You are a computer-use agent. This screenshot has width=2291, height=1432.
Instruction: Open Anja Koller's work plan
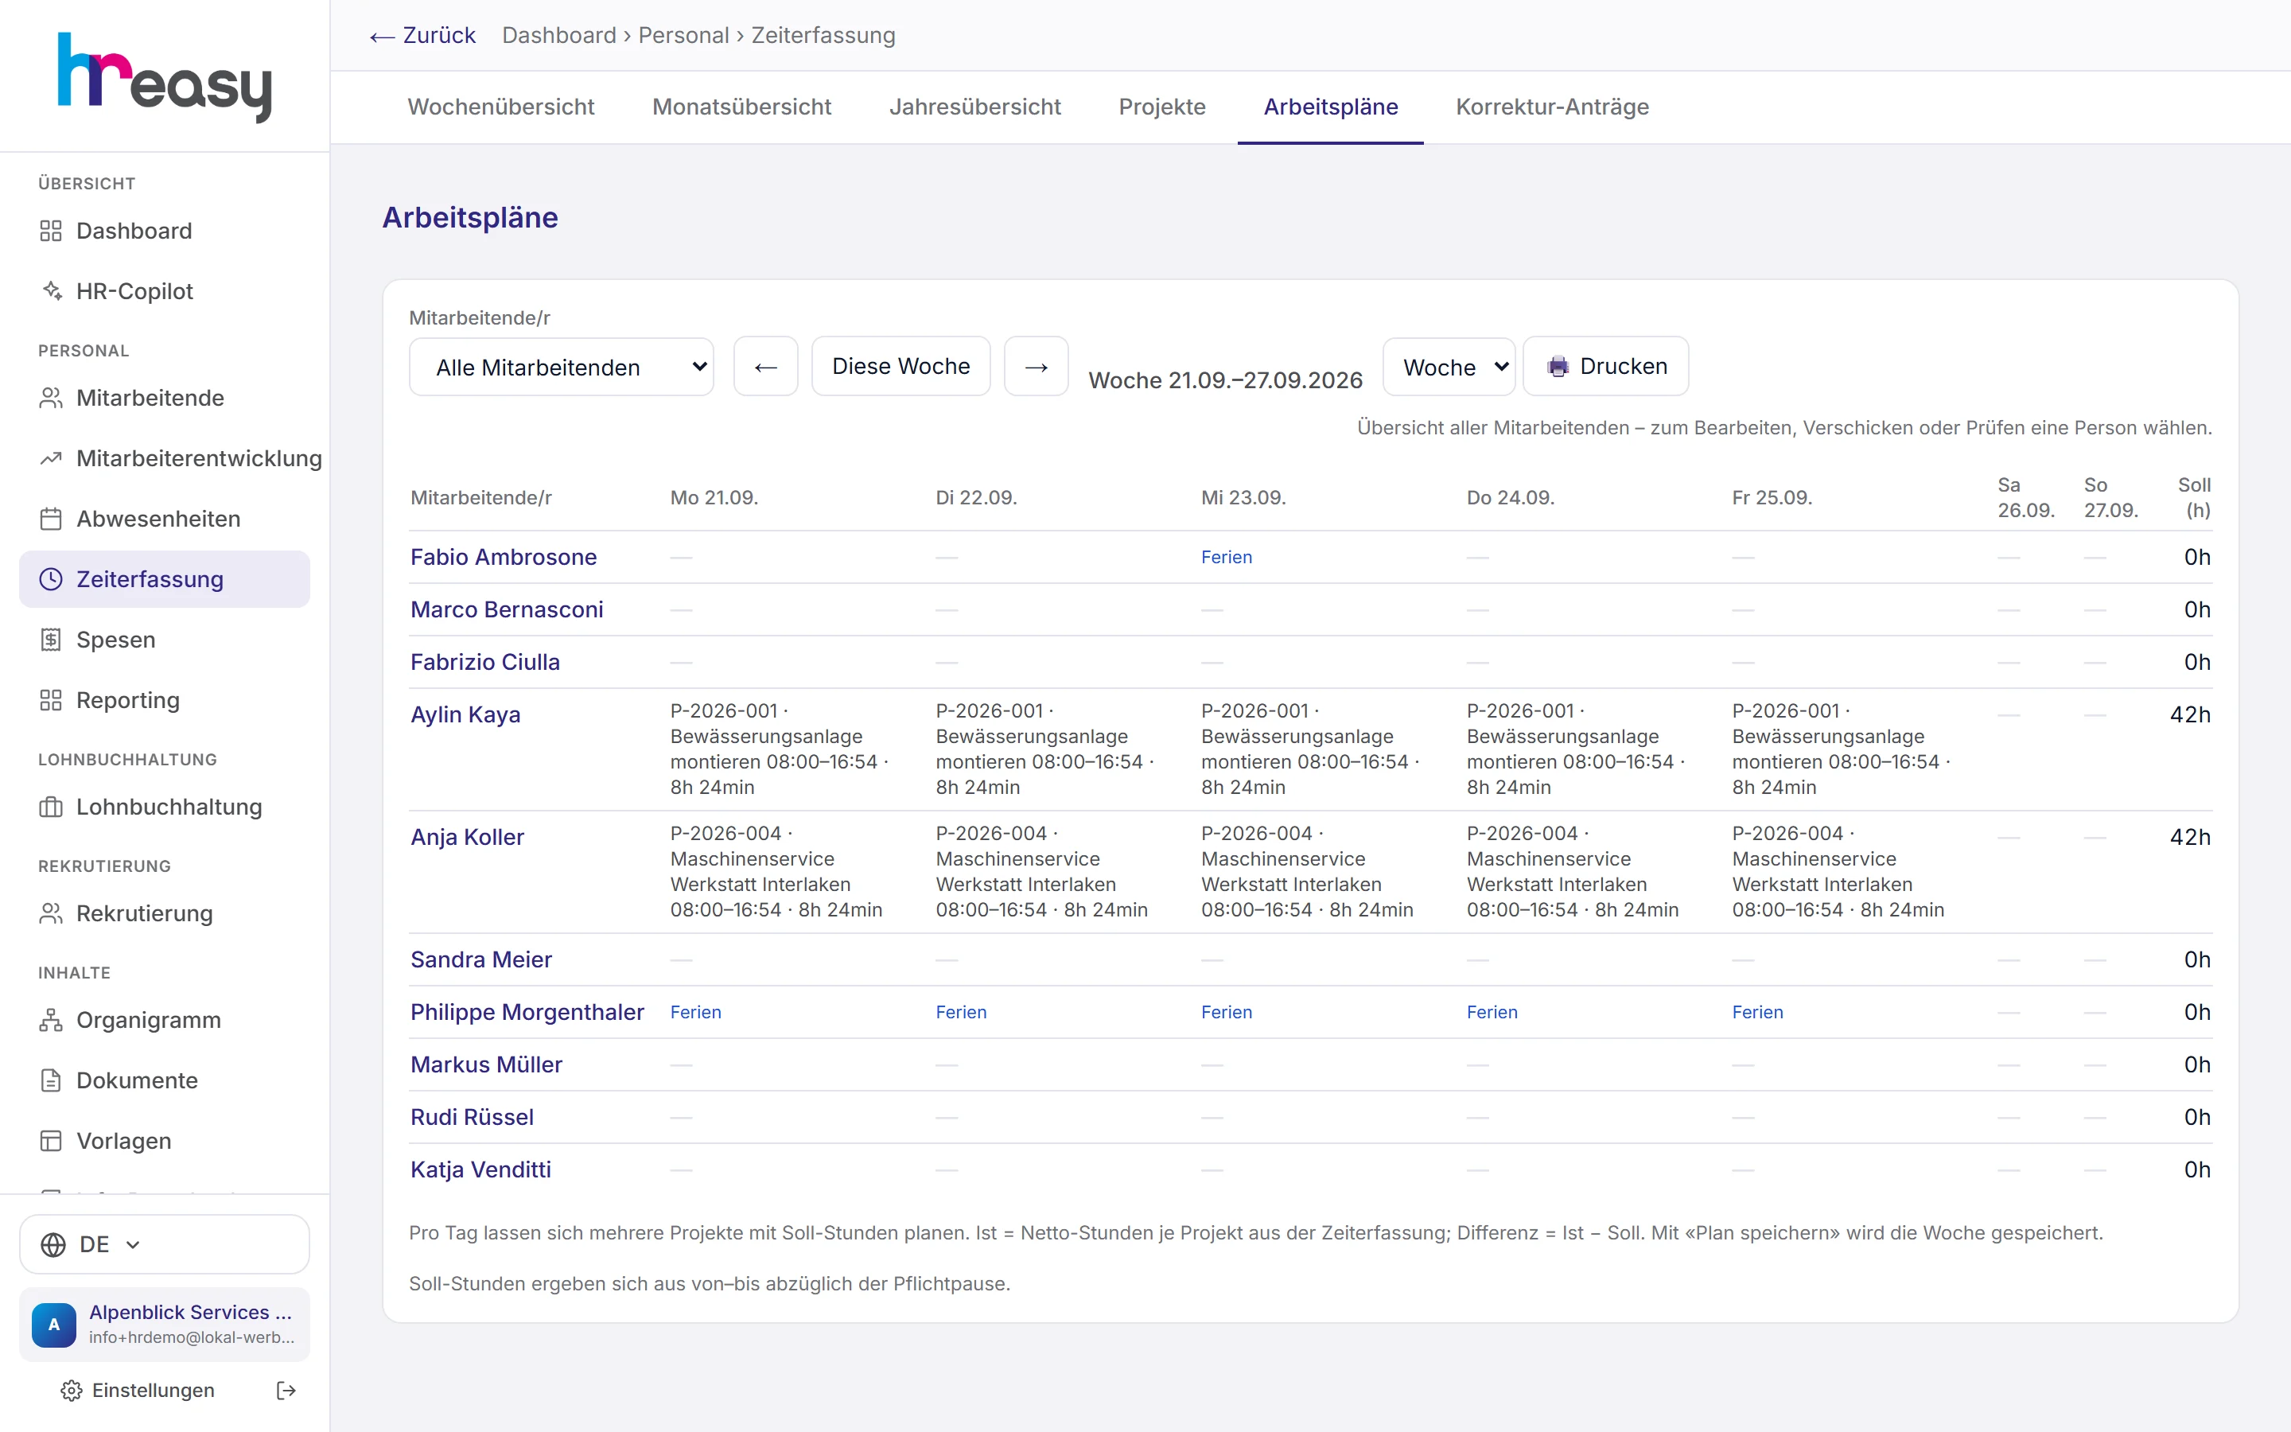coord(467,837)
